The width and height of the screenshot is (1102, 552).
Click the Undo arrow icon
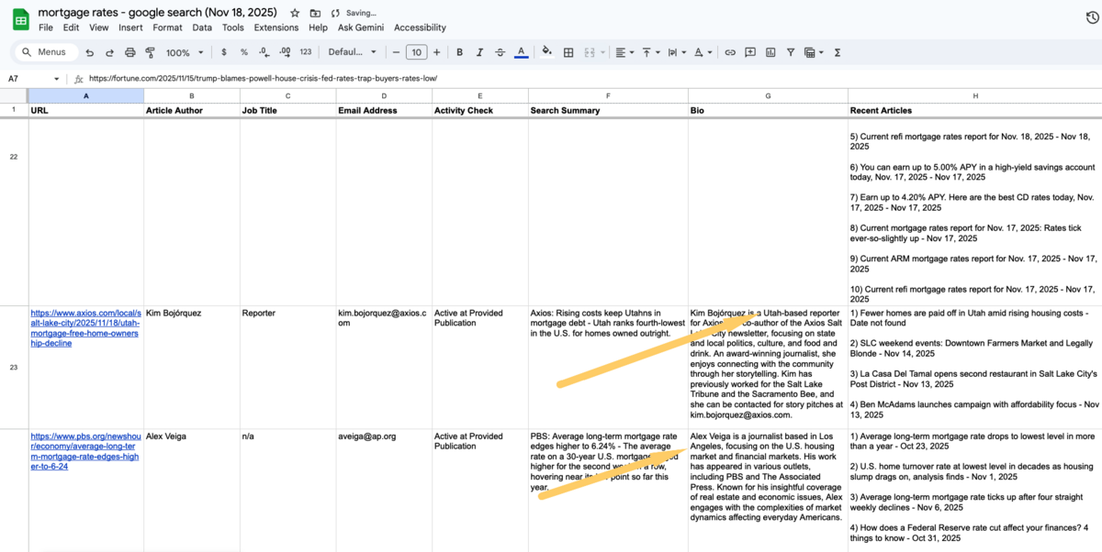pyautogui.click(x=89, y=52)
